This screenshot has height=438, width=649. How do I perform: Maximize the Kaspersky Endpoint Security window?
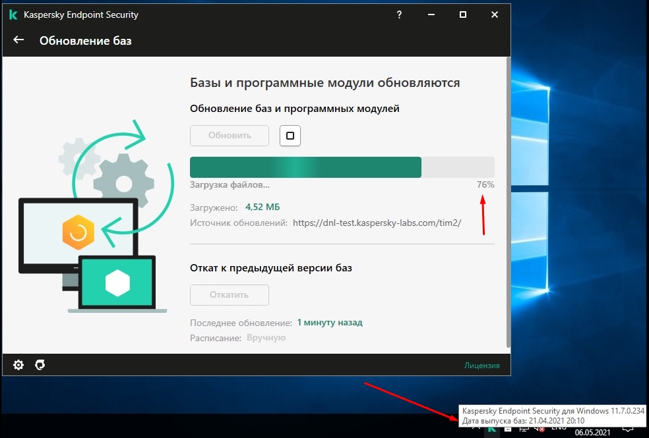(463, 14)
